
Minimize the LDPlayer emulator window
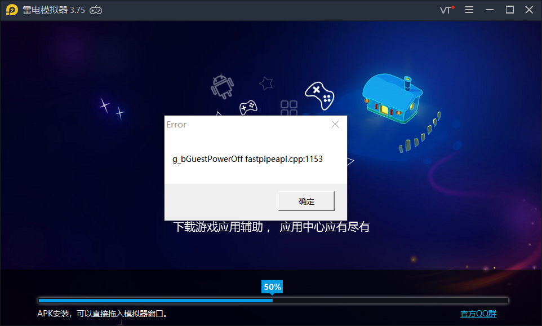pyautogui.click(x=489, y=10)
